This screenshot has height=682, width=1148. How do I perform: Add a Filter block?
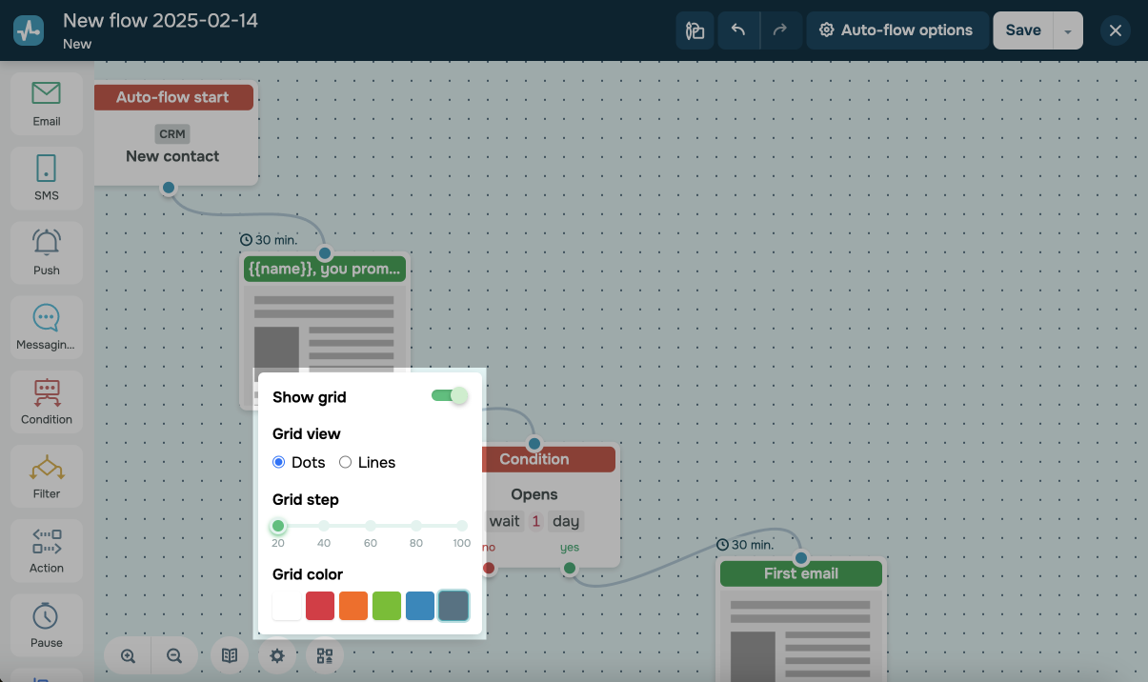point(46,474)
